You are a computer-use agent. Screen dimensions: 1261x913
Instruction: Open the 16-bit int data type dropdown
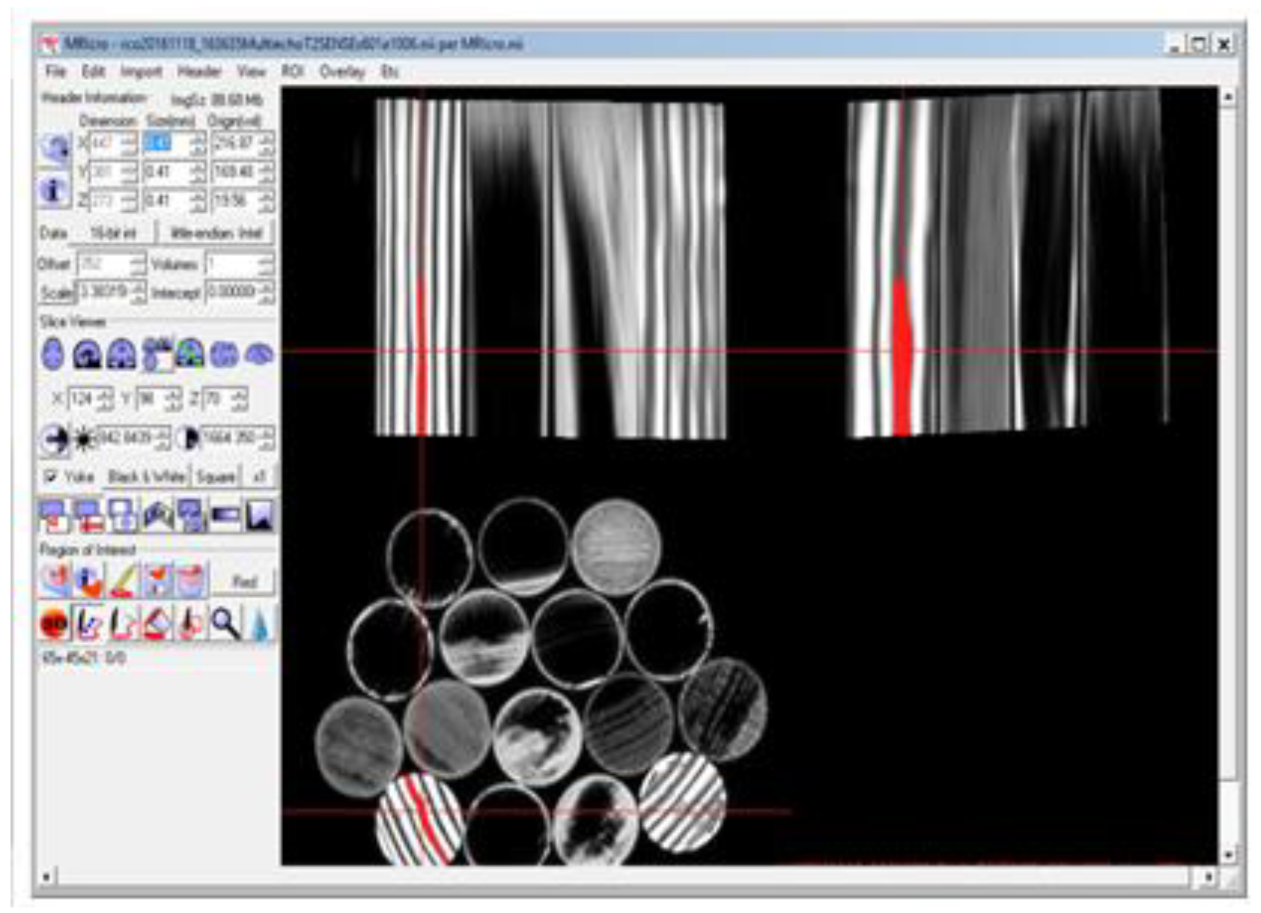(113, 233)
